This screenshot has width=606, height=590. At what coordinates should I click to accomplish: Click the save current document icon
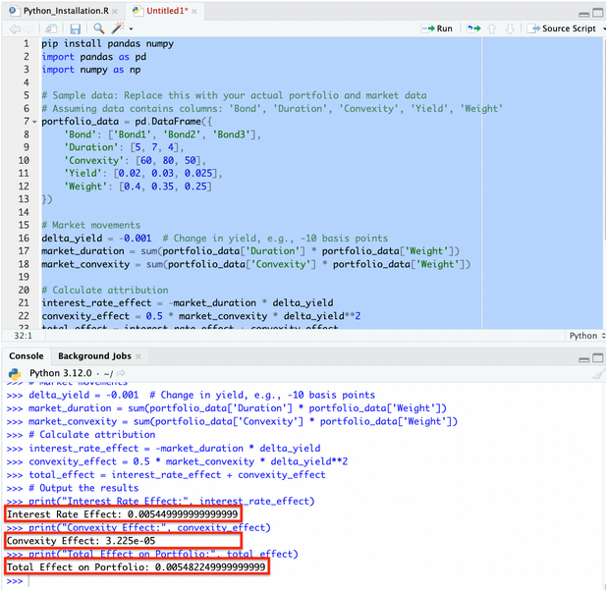pos(77,28)
